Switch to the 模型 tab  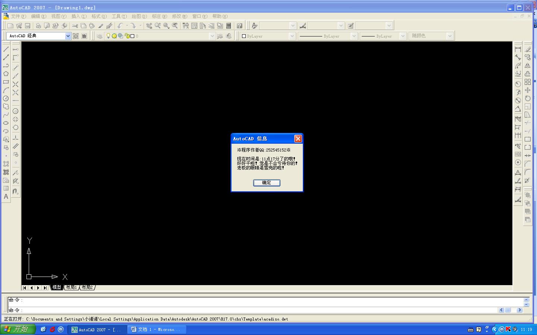pos(57,287)
